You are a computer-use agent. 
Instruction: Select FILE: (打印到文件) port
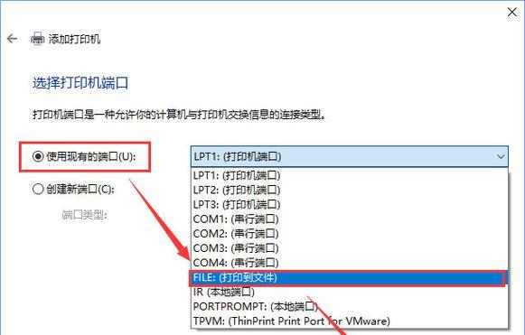coord(350,277)
